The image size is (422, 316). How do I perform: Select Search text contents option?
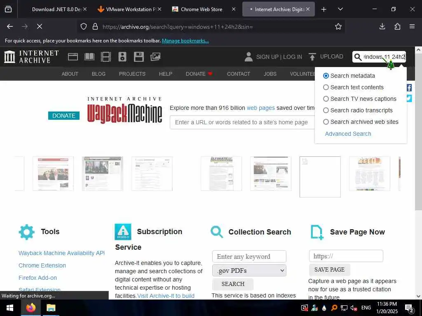tap(353, 87)
